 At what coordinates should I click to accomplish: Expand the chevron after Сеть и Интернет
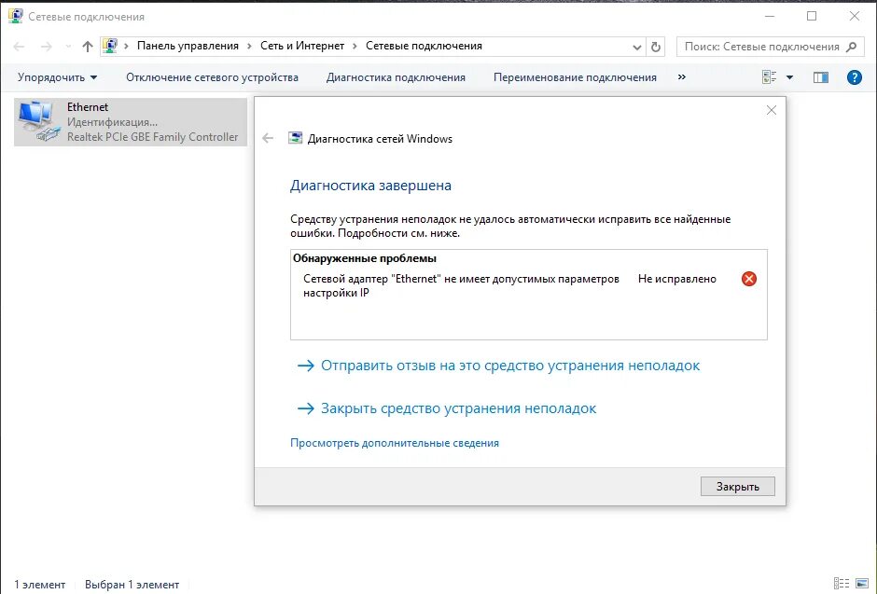point(355,46)
